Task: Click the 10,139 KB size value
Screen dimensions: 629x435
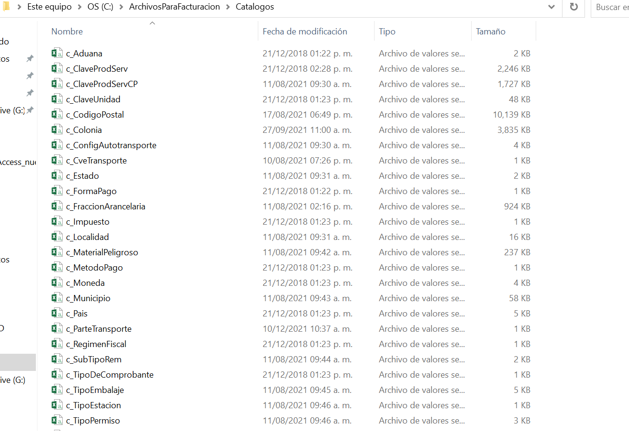Action: coord(511,114)
